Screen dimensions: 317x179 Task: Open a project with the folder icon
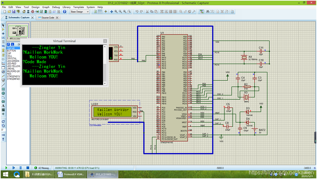pos(9,12)
